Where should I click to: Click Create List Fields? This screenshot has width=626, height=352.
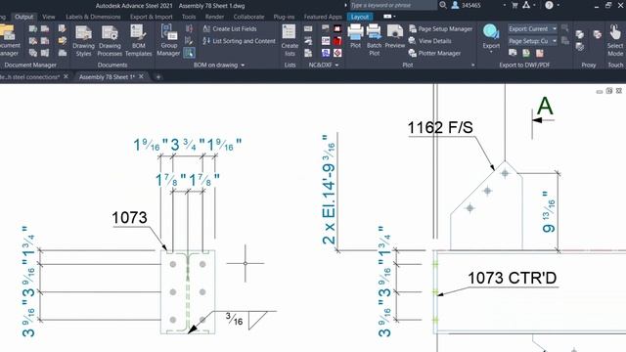[230, 28]
